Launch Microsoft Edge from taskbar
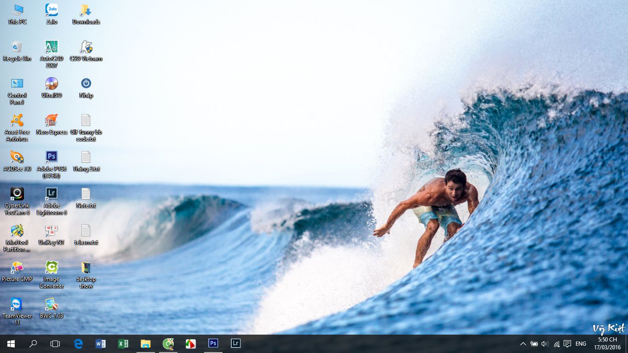This screenshot has height=353, width=628. point(79,344)
